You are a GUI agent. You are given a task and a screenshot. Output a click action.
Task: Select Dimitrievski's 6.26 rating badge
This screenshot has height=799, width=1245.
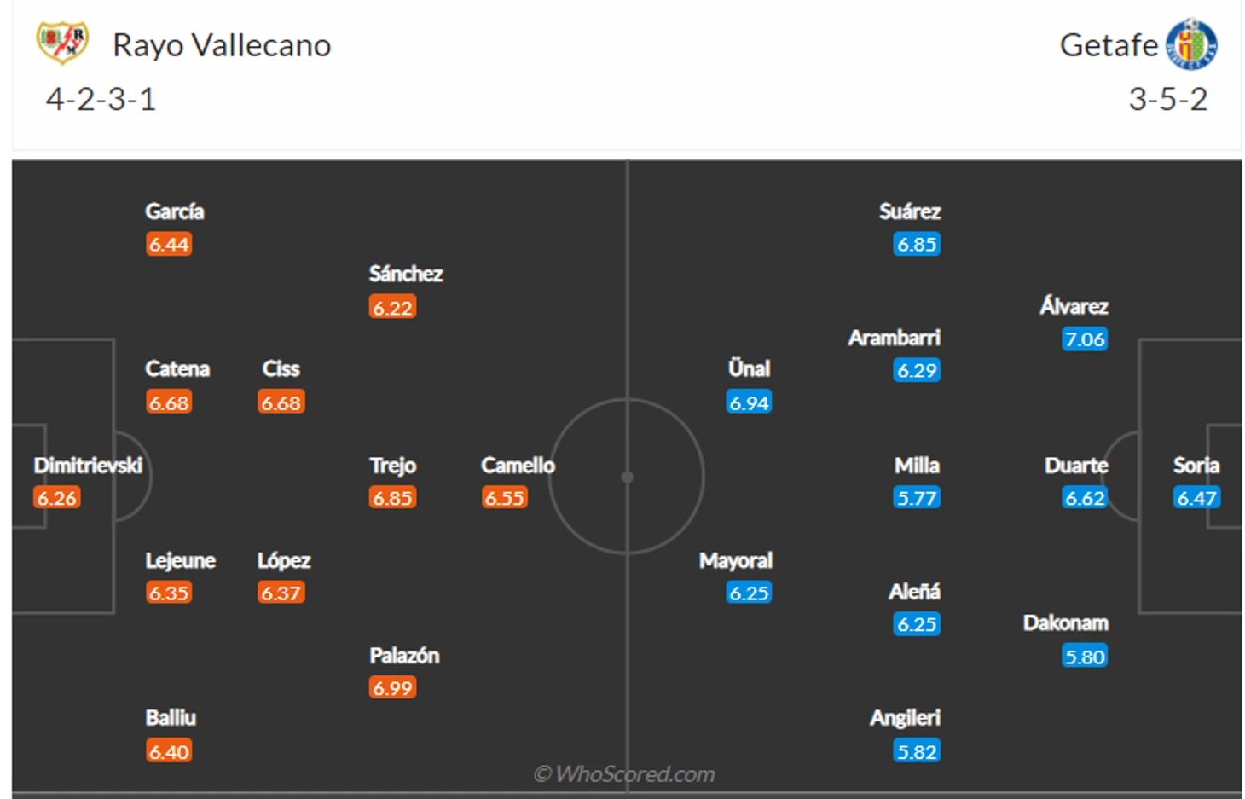pos(56,498)
